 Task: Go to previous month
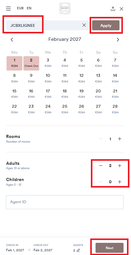(x=12, y=40)
